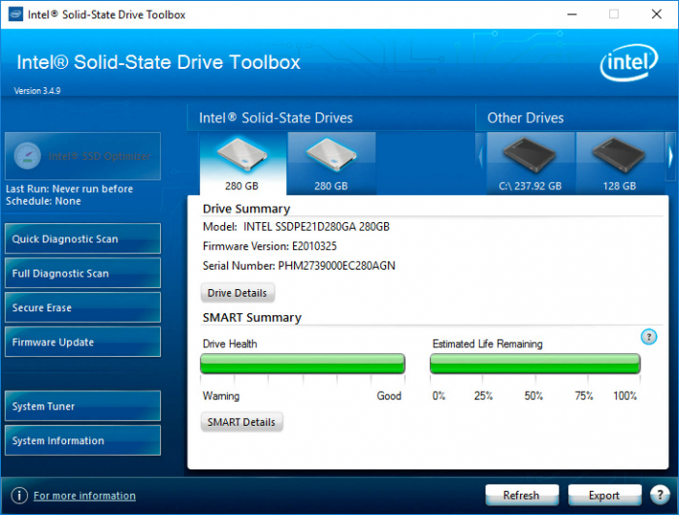The image size is (679, 515).
Task: Click Schedule: None text
Action: click(44, 201)
